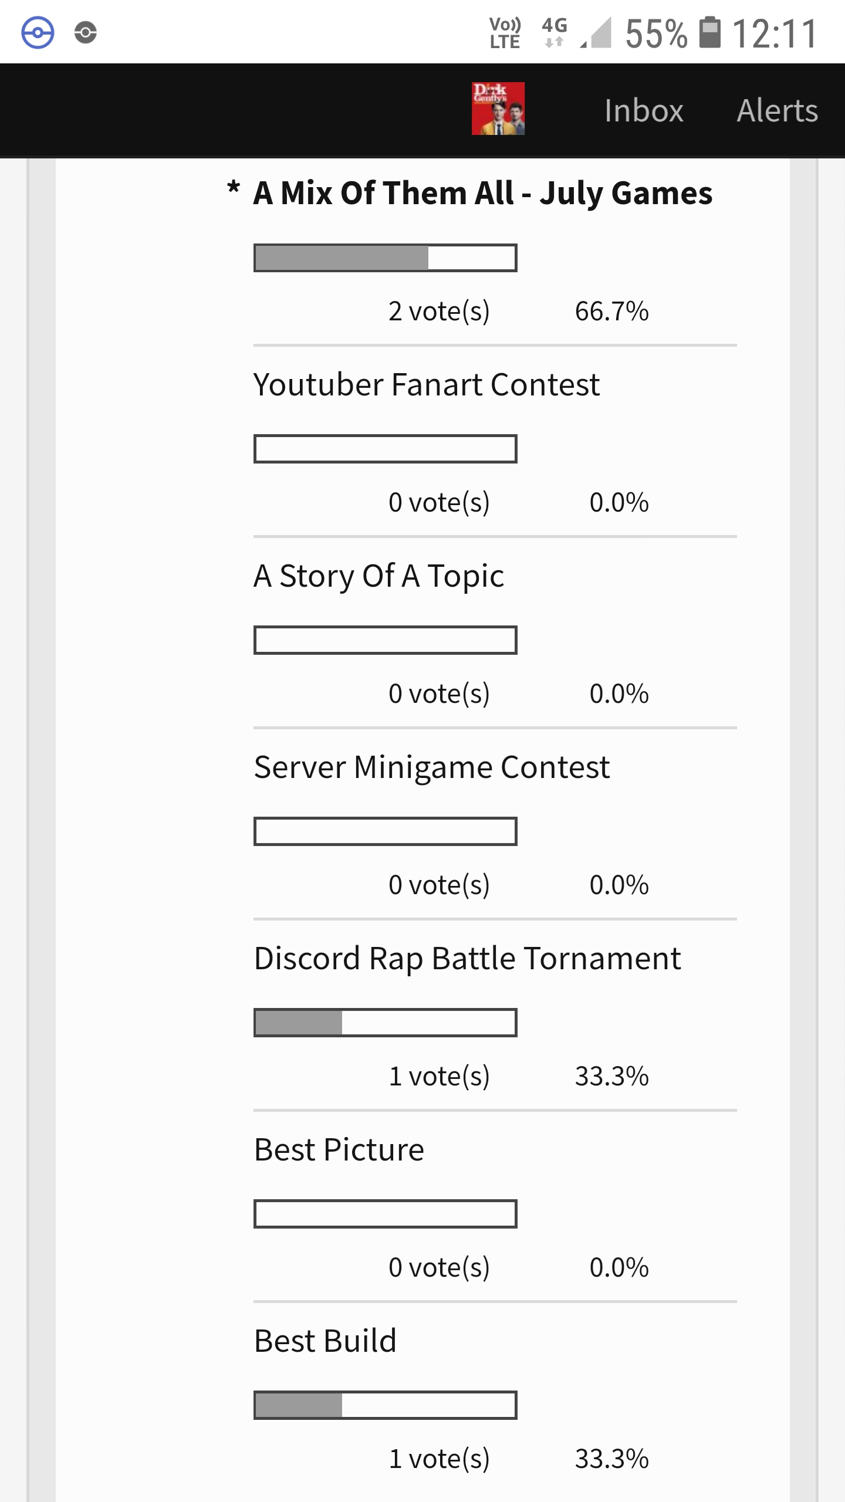Tap the 4G data indicator icon
845x1502 pixels.
pos(555,32)
